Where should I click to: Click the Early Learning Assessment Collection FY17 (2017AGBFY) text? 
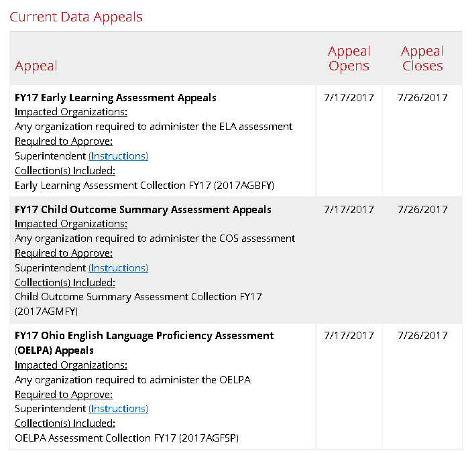[x=144, y=186]
